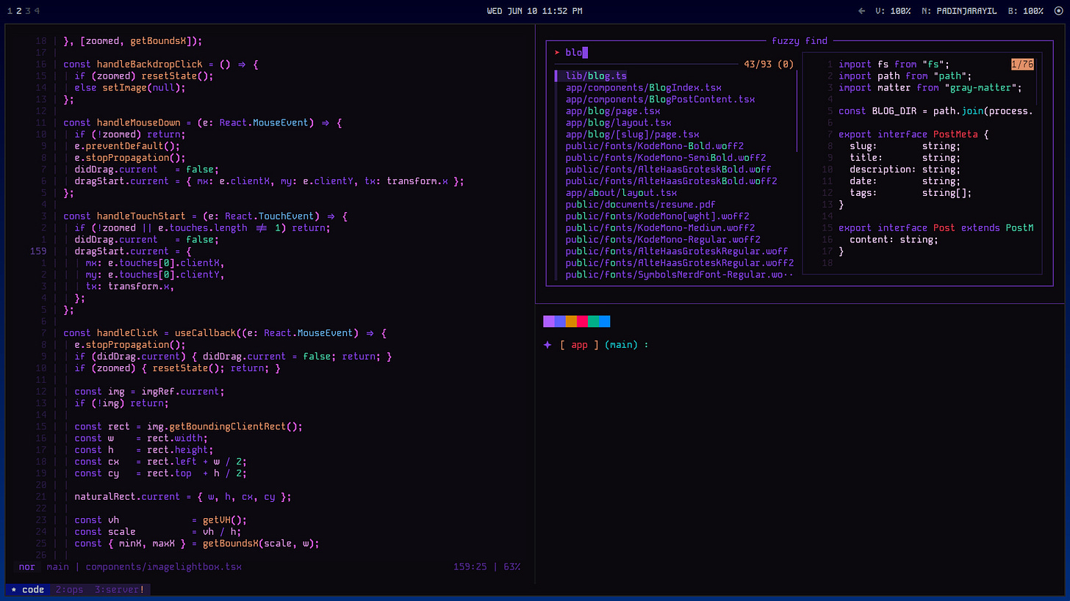Open app/blog/layout.tsx from the results
This screenshot has height=601, width=1070.
[619, 123]
